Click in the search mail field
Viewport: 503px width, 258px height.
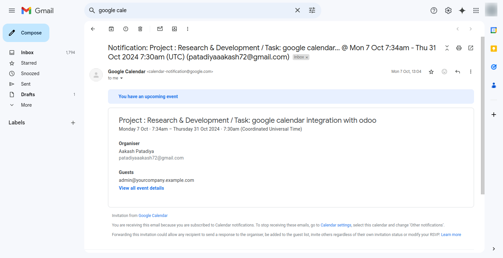point(194,11)
